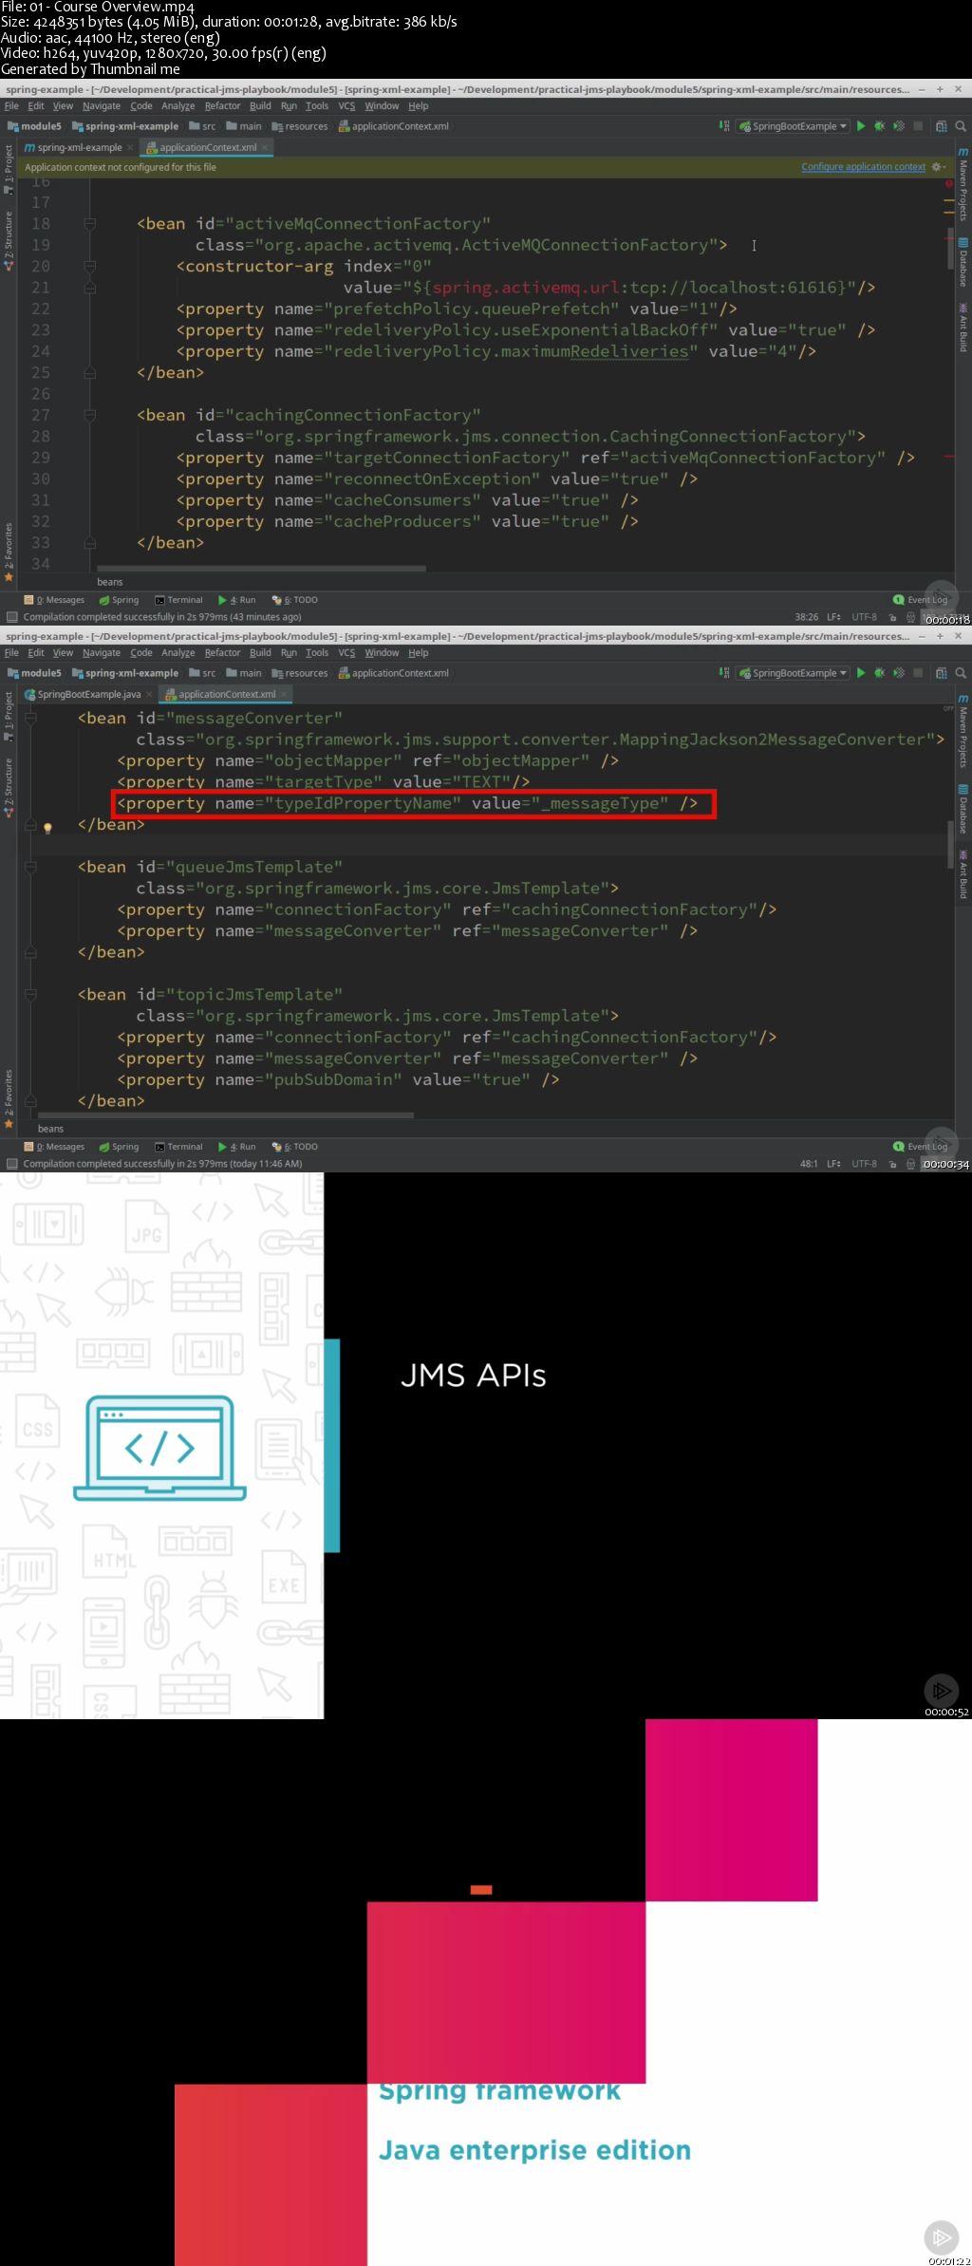Run SpringBootExample in the top IDE frame
This screenshot has height=2266, width=972.
click(x=861, y=126)
